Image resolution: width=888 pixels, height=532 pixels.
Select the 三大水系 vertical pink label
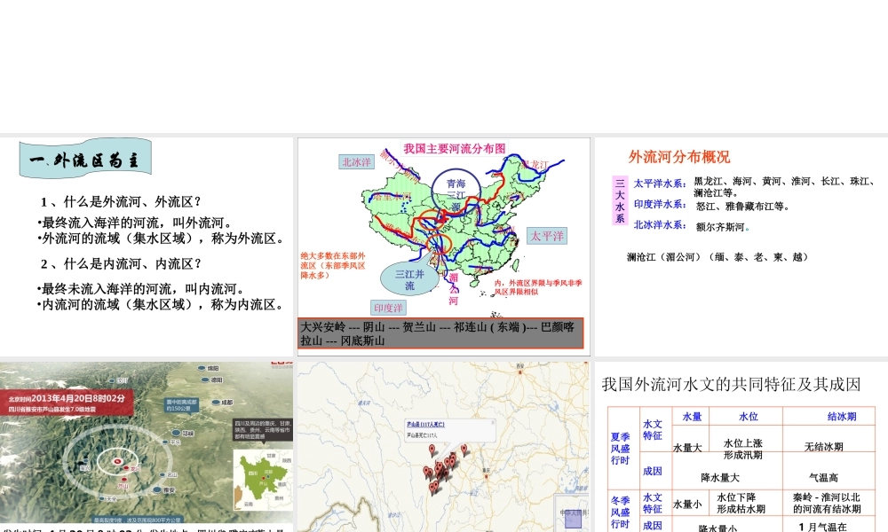pos(620,200)
